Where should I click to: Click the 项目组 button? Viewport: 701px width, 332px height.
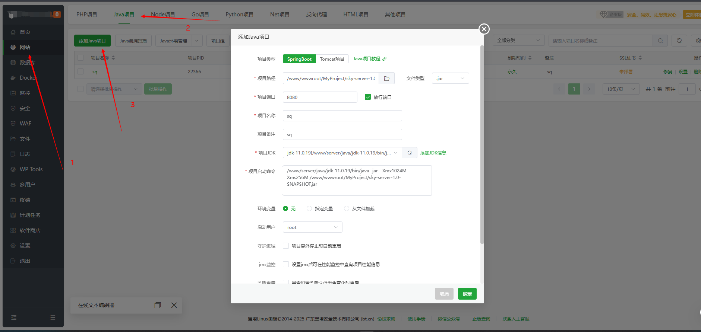pyautogui.click(x=218, y=41)
